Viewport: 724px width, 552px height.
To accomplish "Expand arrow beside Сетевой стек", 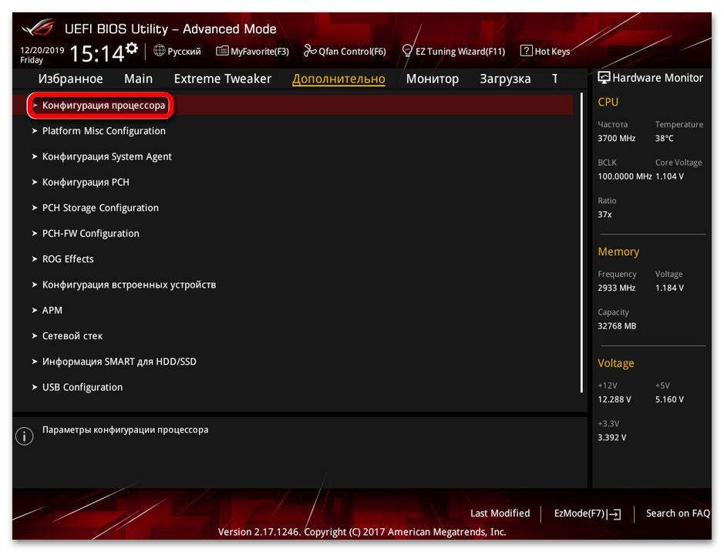I will tap(34, 336).
